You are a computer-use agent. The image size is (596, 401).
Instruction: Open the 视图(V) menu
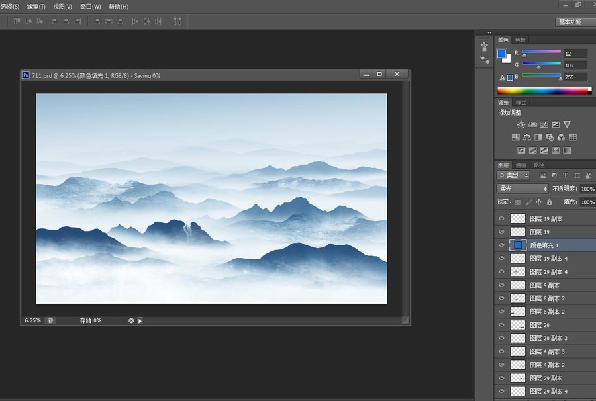(63, 7)
